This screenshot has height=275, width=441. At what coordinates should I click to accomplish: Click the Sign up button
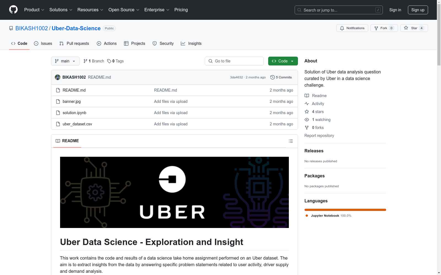[x=418, y=10]
